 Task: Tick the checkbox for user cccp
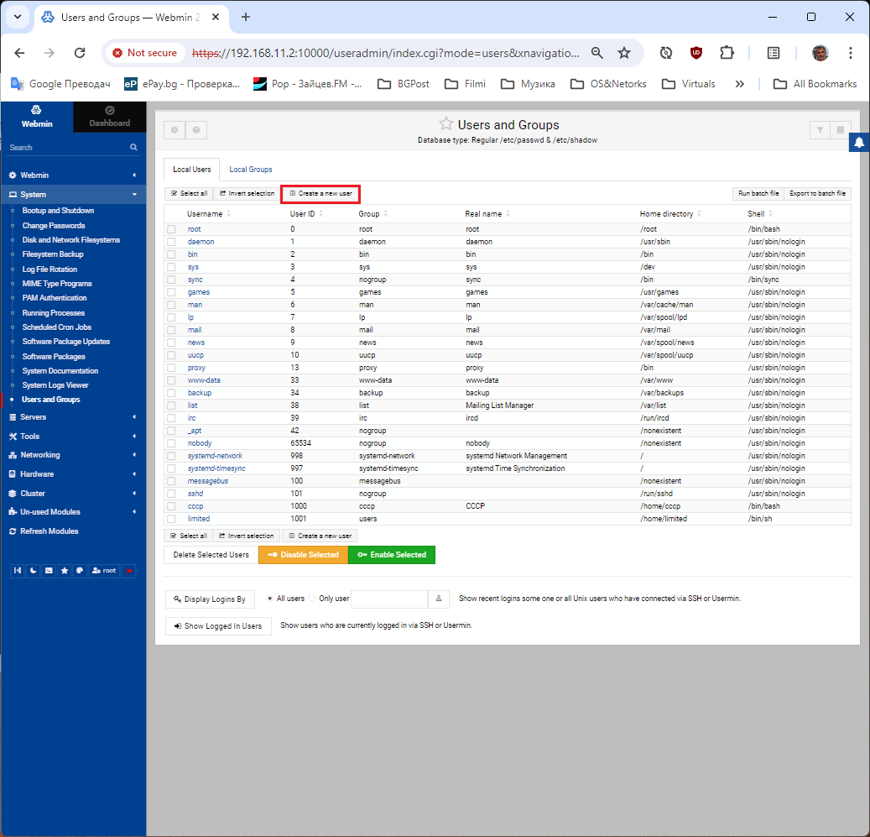171,507
